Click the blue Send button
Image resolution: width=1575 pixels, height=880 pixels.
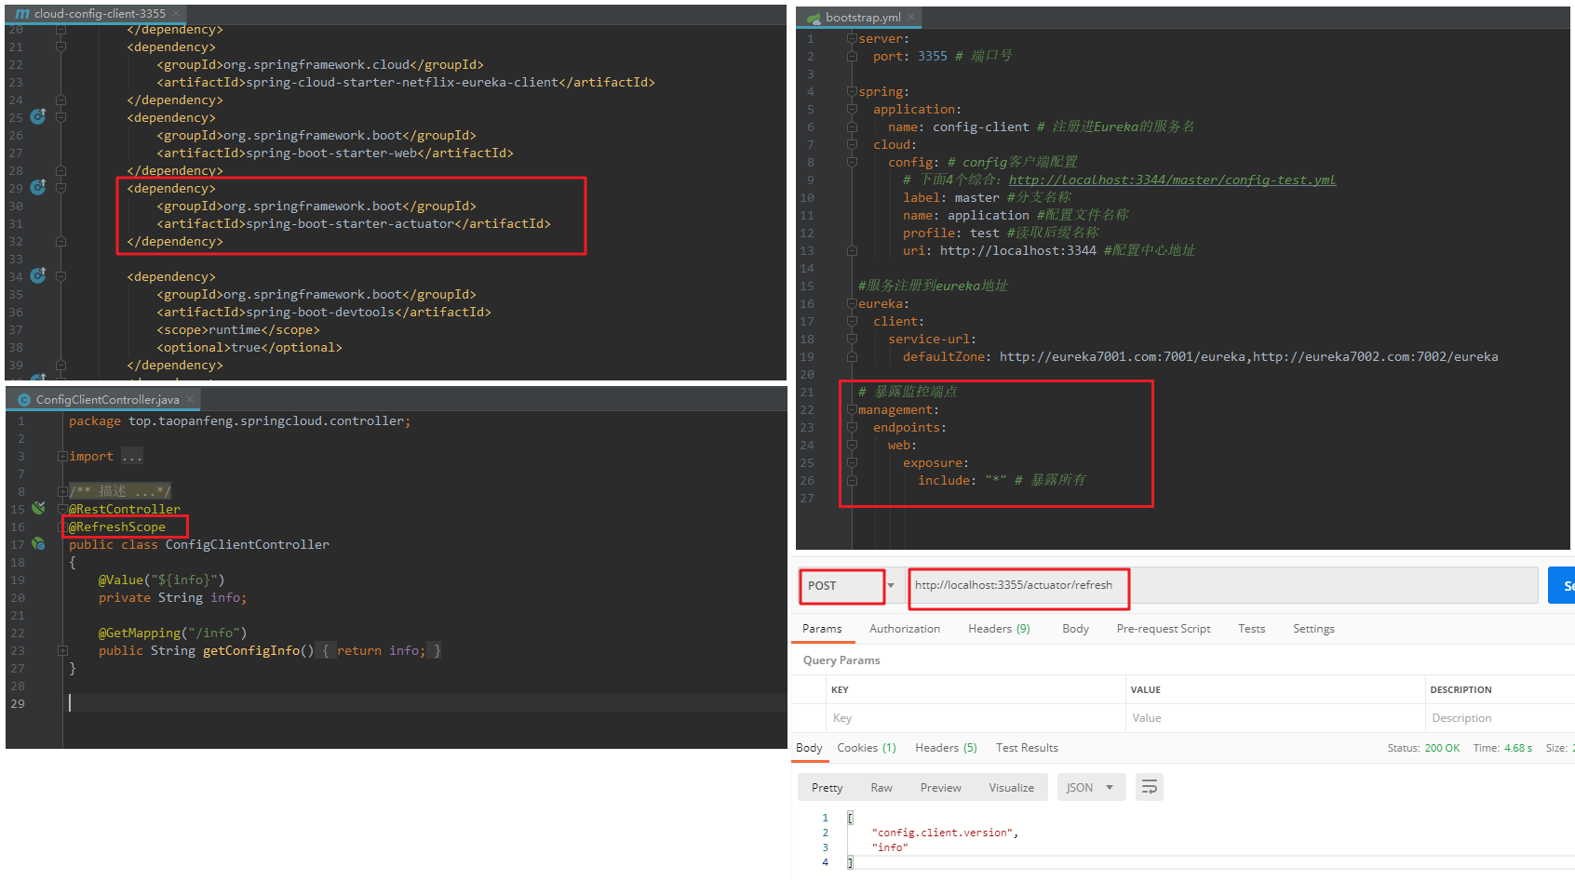coord(1562,585)
